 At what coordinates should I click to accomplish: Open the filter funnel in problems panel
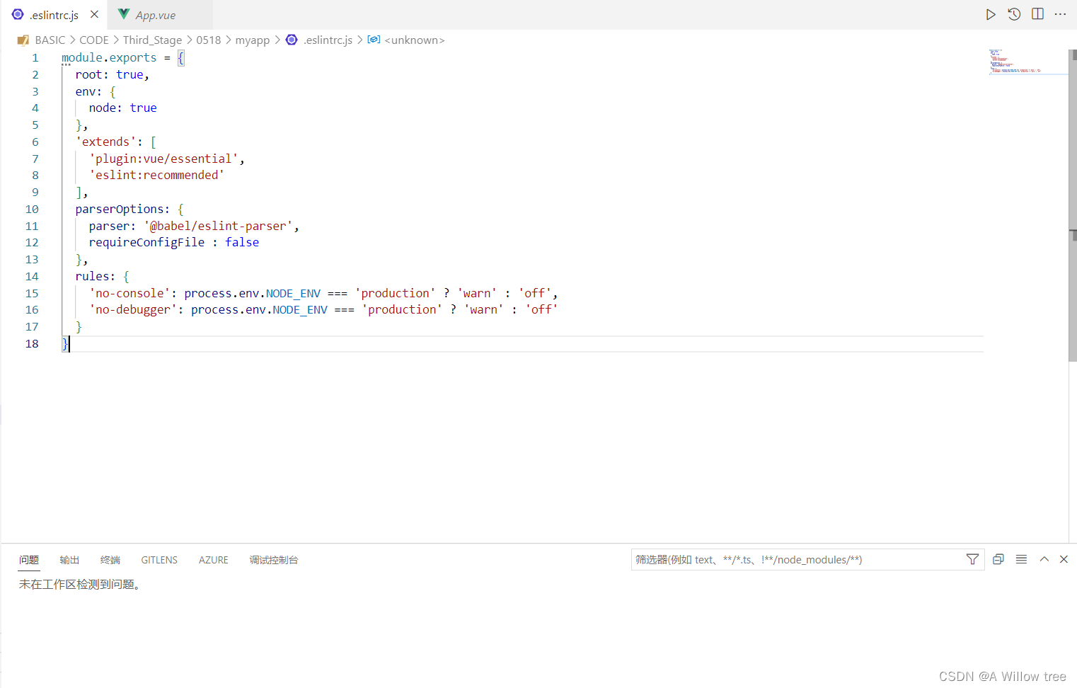(973, 559)
